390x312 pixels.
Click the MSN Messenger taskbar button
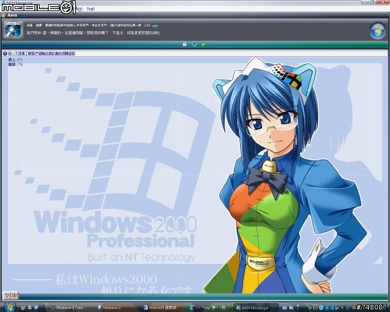[255, 308]
